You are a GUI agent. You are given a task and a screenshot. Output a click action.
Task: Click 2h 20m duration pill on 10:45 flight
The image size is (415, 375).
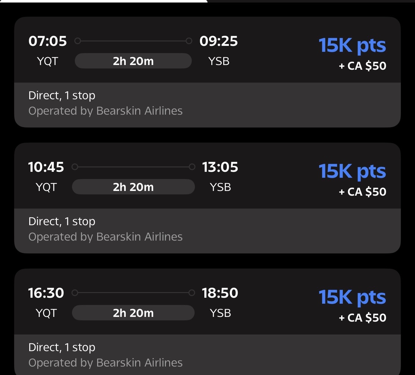coord(133,187)
